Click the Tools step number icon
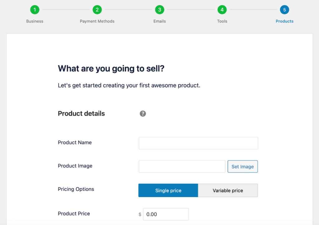 (222, 10)
